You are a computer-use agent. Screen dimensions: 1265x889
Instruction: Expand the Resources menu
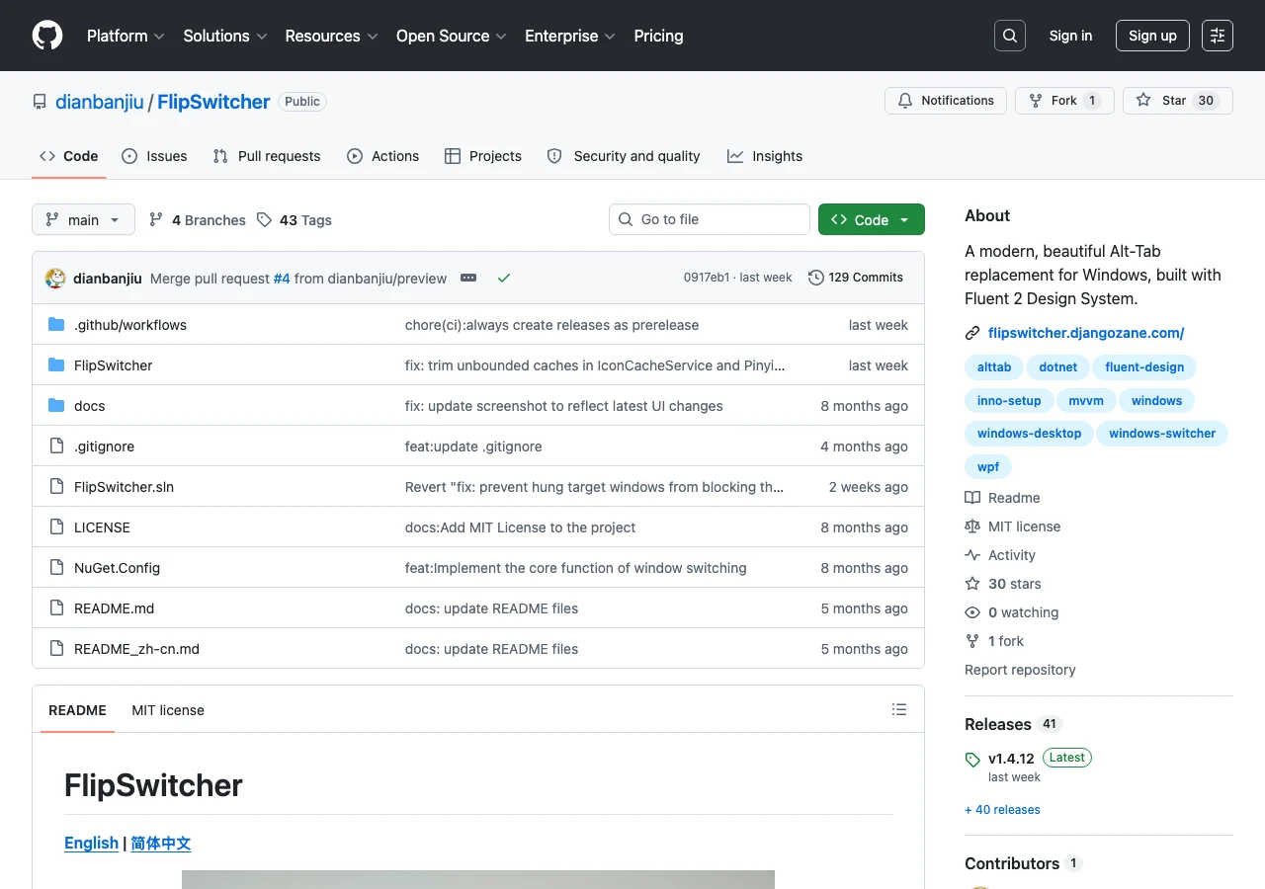click(332, 36)
